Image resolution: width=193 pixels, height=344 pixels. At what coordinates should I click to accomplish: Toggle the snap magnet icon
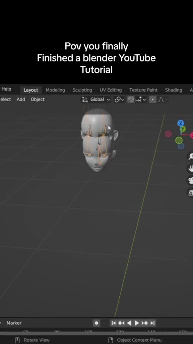[131, 100]
